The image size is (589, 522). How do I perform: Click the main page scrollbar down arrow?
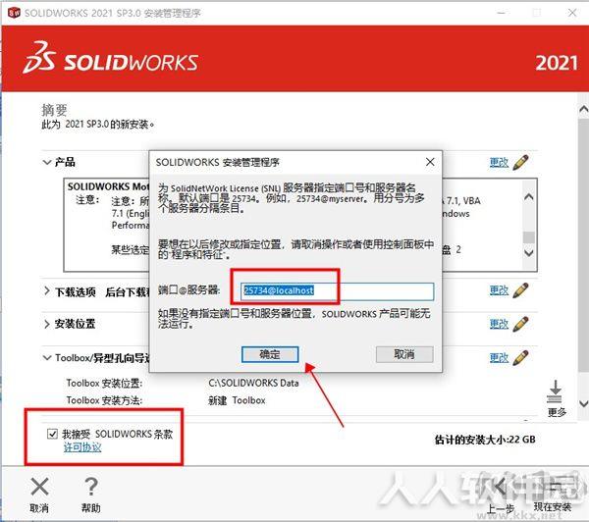(583, 404)
